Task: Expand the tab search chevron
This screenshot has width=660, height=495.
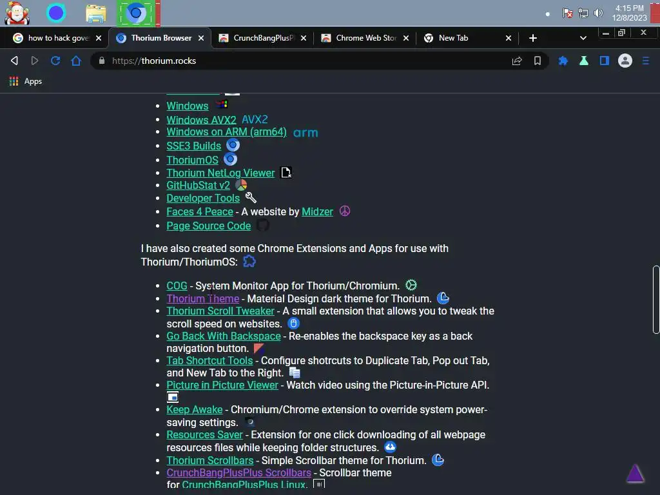Action: coord(583,38)
